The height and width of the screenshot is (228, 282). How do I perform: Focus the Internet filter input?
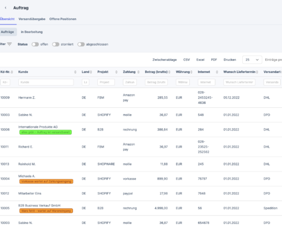(206, 82)
